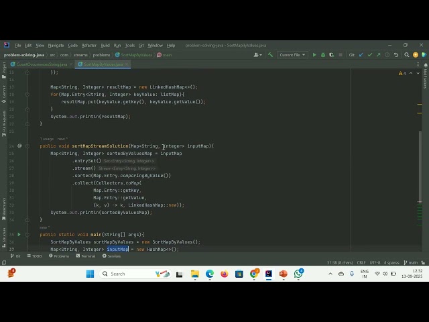Viewport: 429px width, 322px height.
Task: Change 4 spaces indent setting in status bar
Action: (x=391, y=262)
